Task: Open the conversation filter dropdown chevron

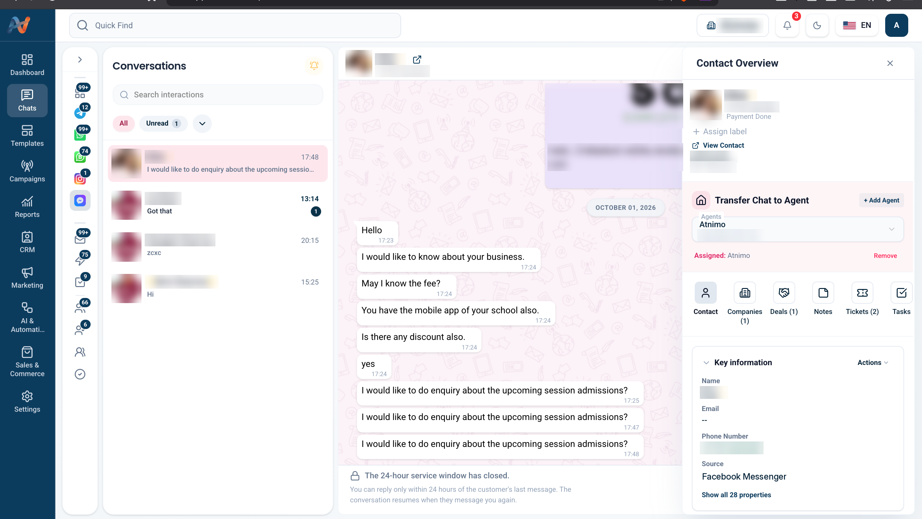Action: [x=202, y=124]
